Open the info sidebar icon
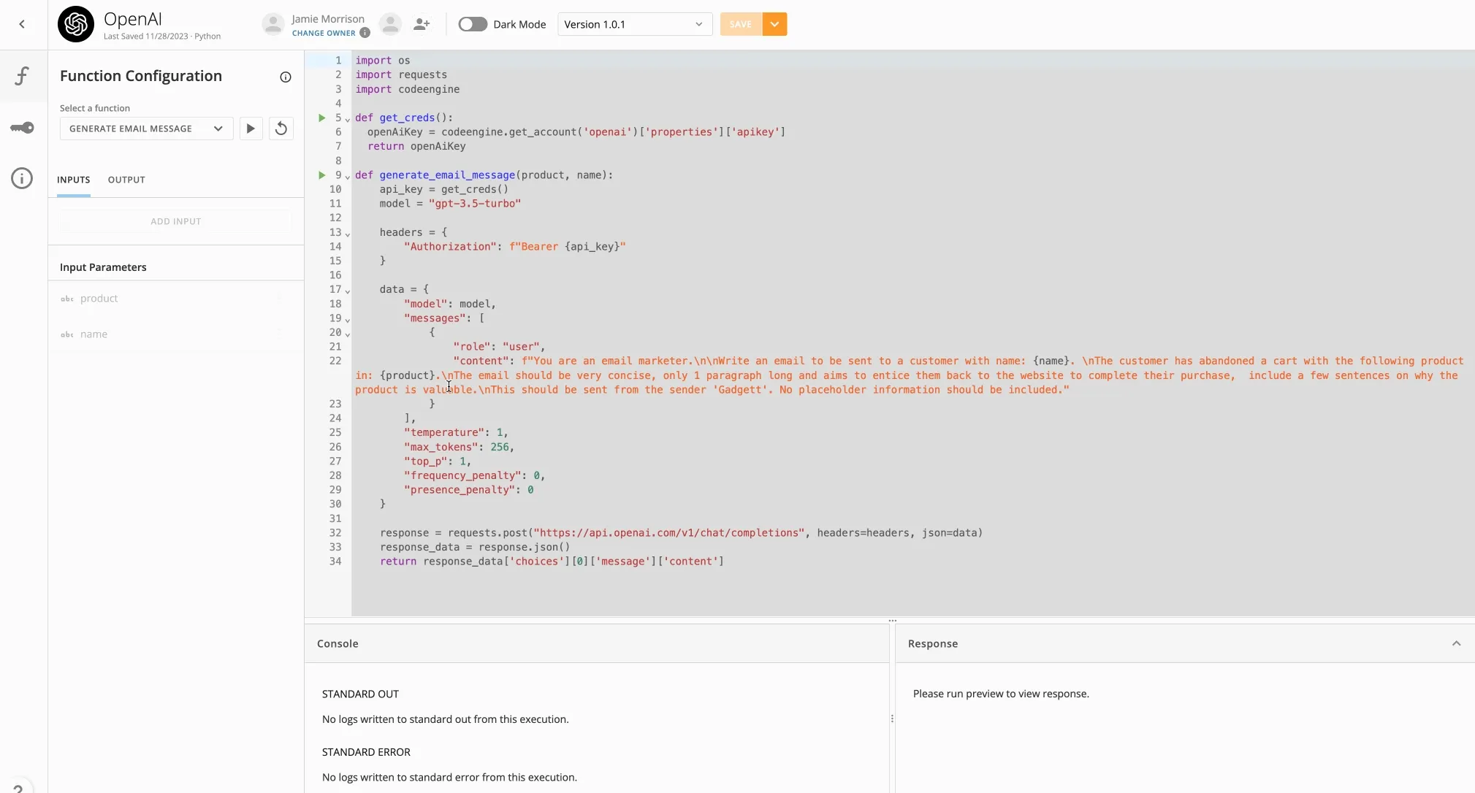This screenshot has width=1475, height=793. pyautogui.click(x=22, y=178)
